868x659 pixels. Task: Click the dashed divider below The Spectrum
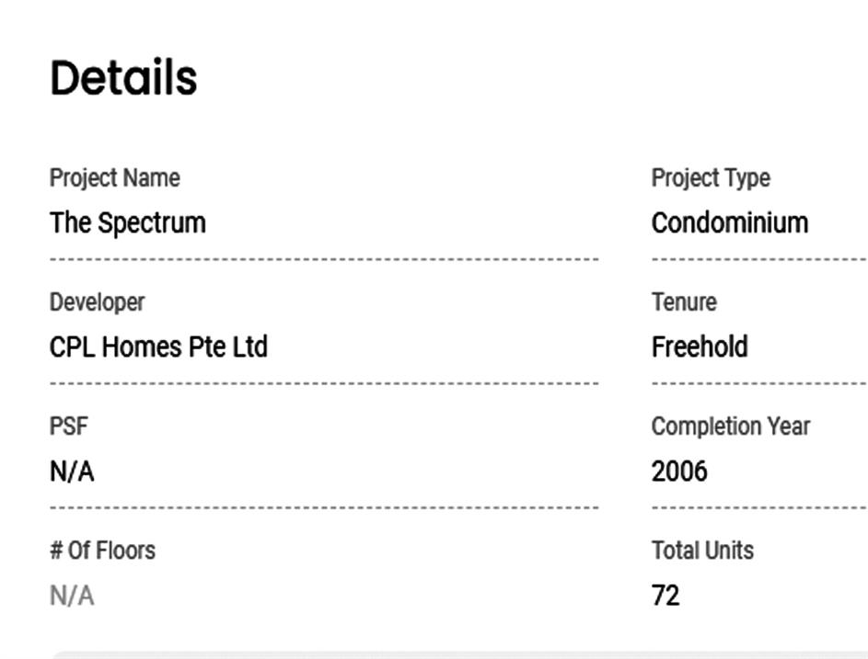(324, 259)
